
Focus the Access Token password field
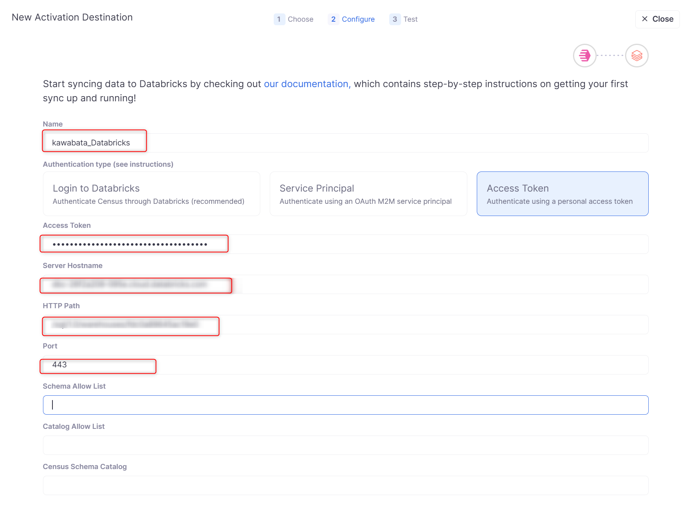(345, 244)
